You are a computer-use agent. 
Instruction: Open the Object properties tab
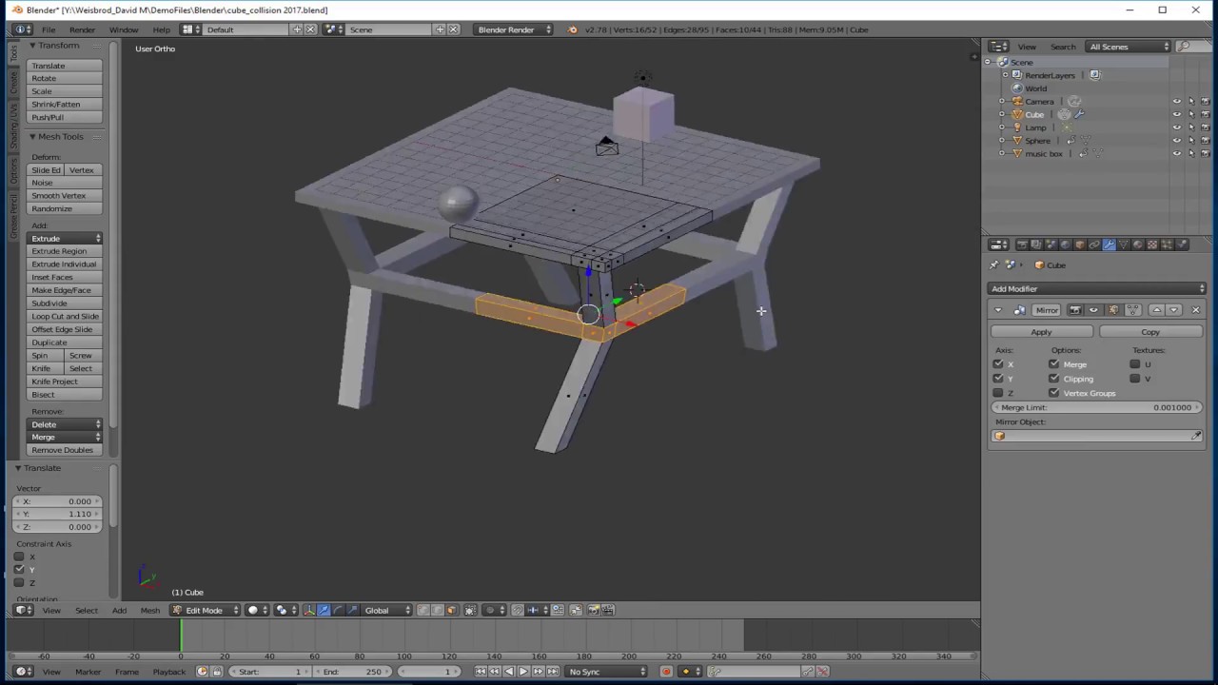[1079, 245]
